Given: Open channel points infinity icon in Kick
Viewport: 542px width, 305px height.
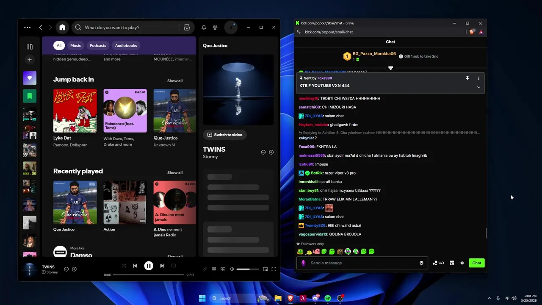Looking at the screenshot, I should [438, 263].
